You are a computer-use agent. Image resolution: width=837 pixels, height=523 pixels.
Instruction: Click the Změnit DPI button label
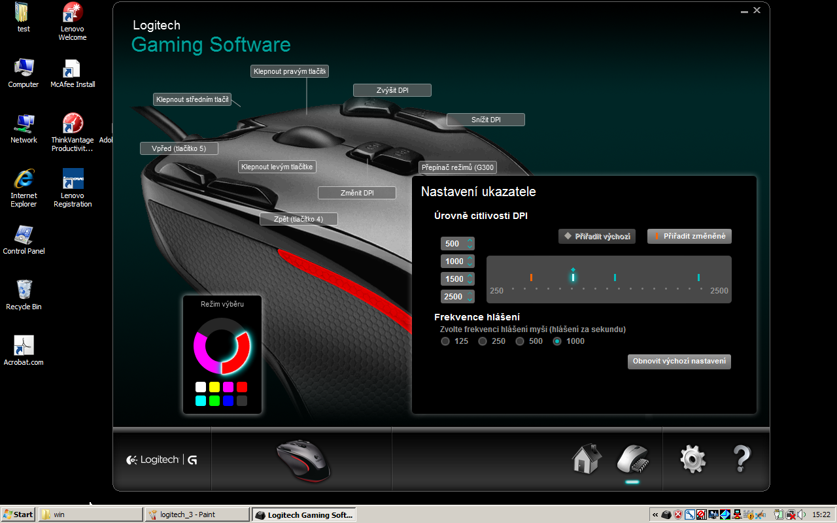pyautogui.click(x=357, y=193)
